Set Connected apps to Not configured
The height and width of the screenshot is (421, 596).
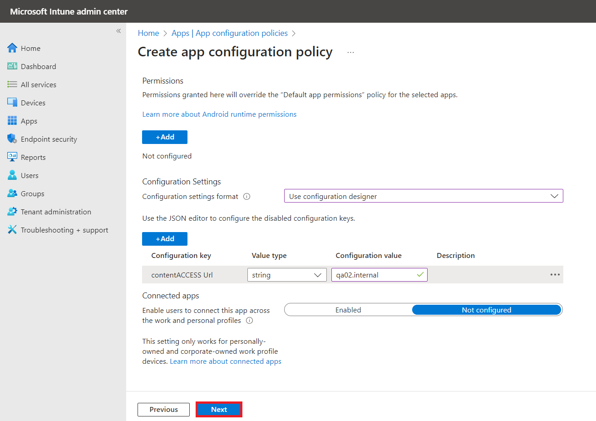coord(486,310)
